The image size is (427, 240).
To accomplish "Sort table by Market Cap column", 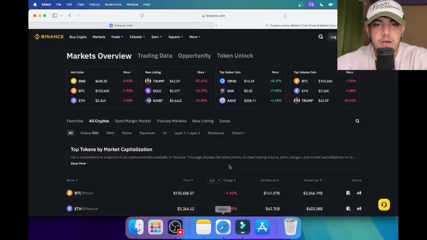I will 313,180.
